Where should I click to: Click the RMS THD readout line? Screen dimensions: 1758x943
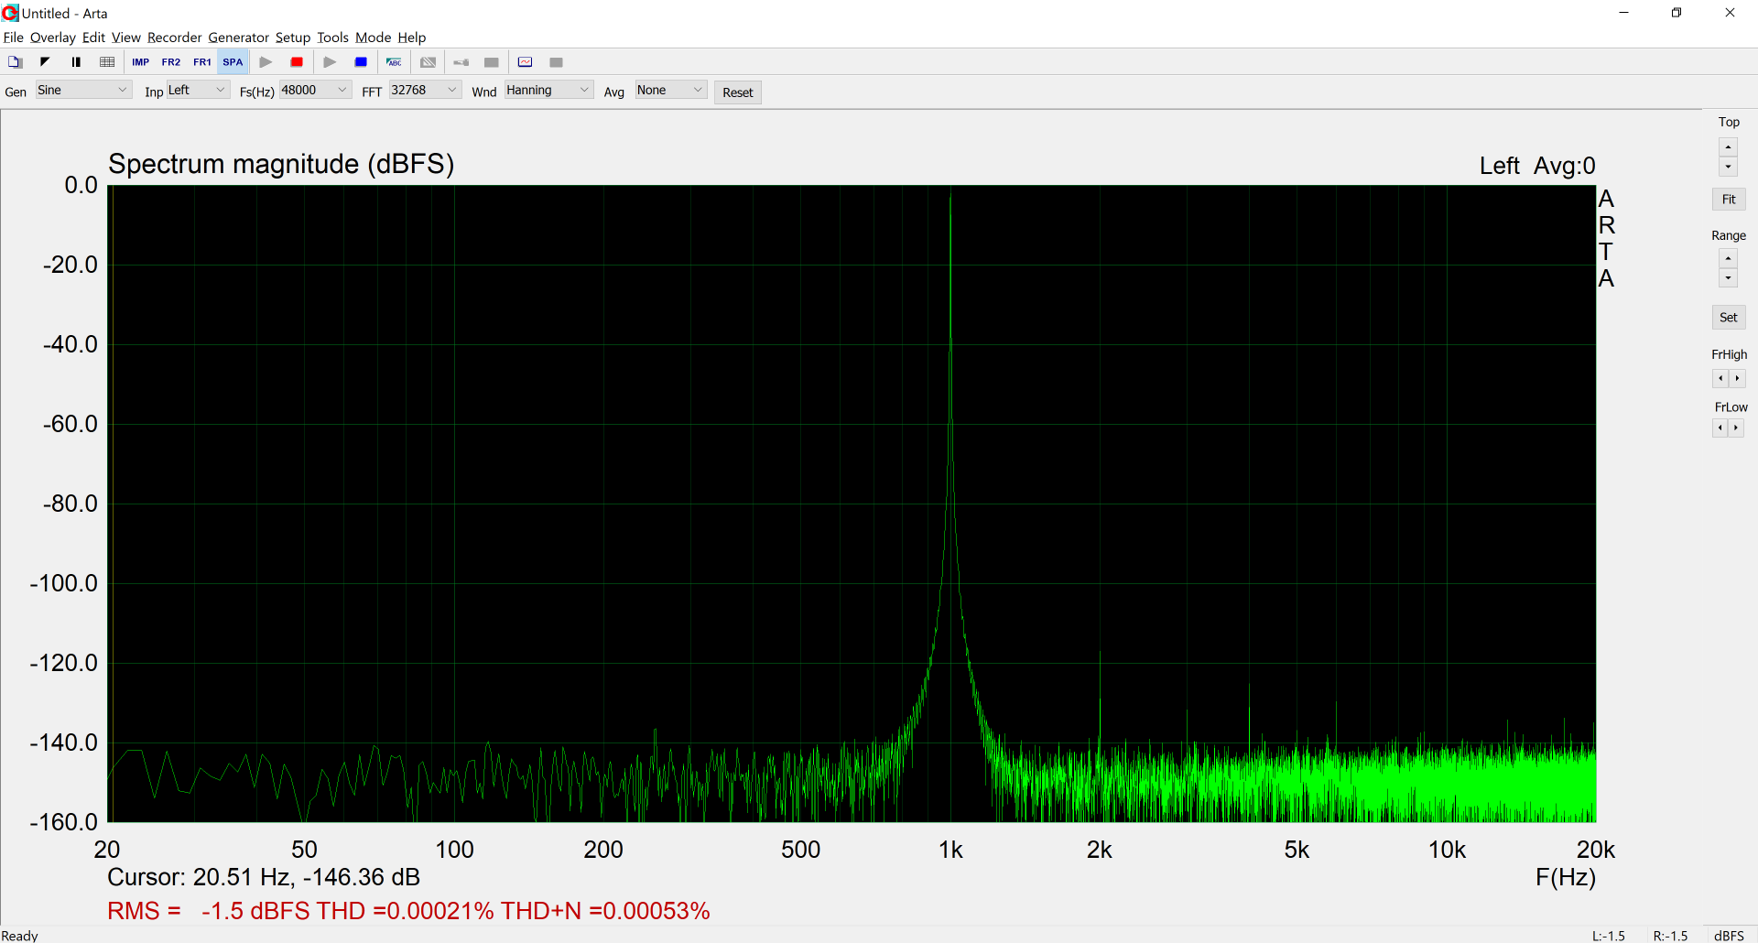pyautogui.click(x=408, y=911)
